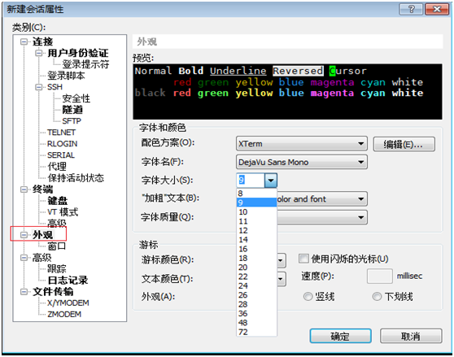454x357 pixels.
Task: Choose font size 26 from list
Action: [256, 295]
